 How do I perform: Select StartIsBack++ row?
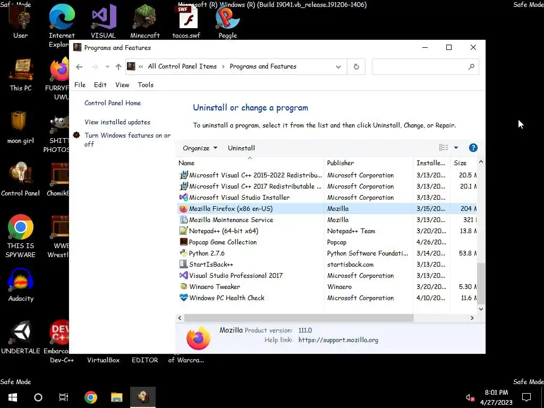[327, 265]
